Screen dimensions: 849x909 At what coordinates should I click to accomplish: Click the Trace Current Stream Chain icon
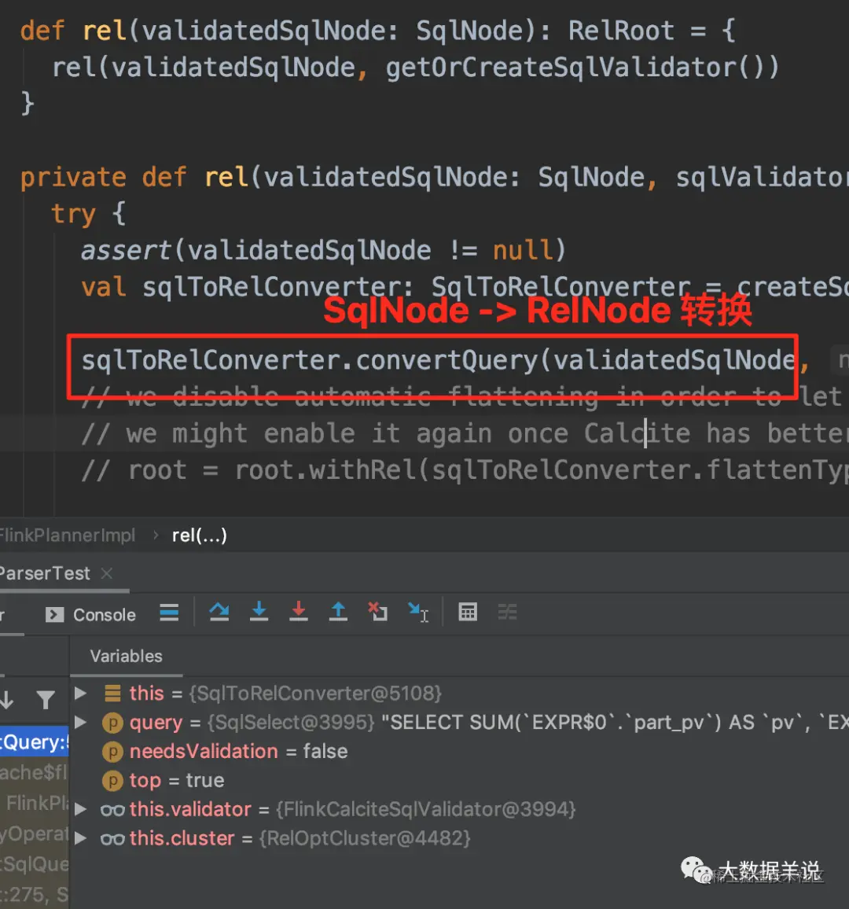(x=508, y=613)
